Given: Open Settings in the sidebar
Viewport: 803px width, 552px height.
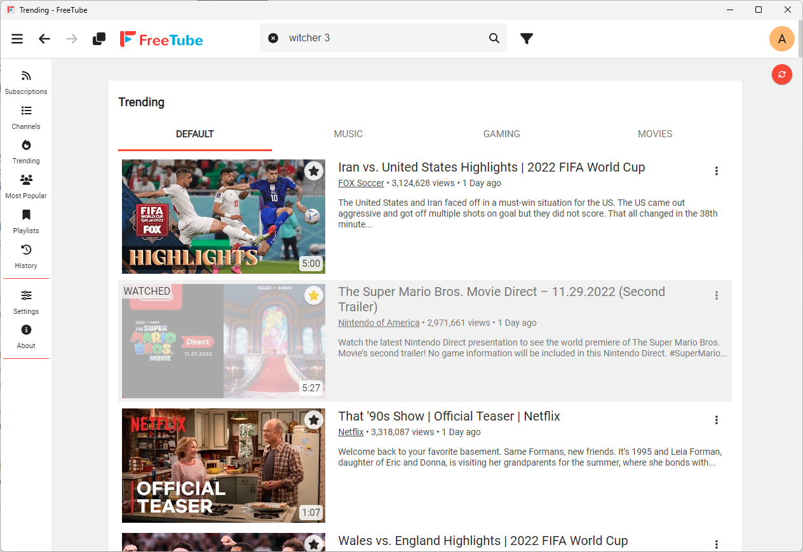Looking at the screenshot, I should pos(26,302).
